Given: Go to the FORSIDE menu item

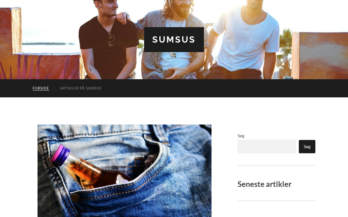Looking at the screenshot, I should (41, 88).
